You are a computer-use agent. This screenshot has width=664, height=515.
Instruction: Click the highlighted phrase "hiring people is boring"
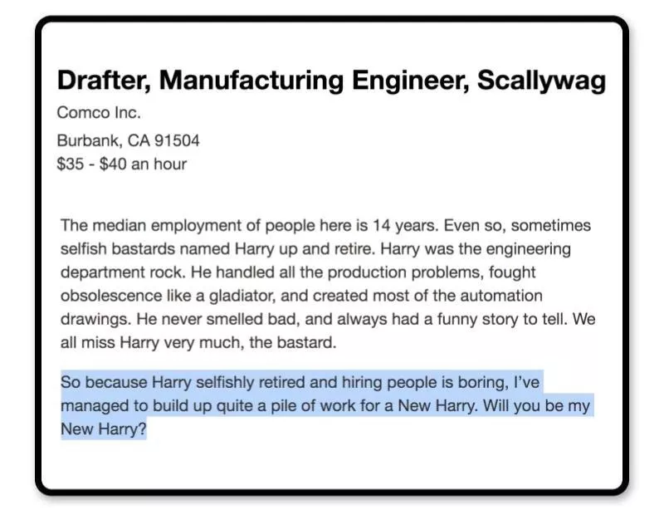(x=415, y=383)
